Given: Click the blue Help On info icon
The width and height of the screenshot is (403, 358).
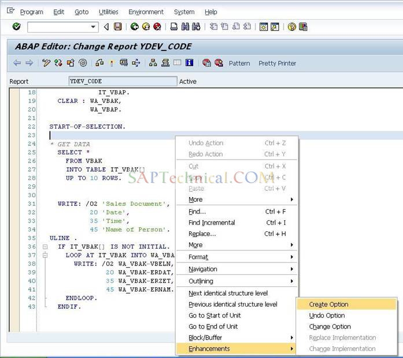Looking at the screenshot, I should 190,62.
